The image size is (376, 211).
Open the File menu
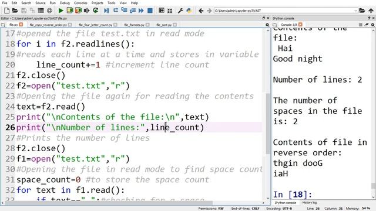pyautogui.click(x=4, y=3)
